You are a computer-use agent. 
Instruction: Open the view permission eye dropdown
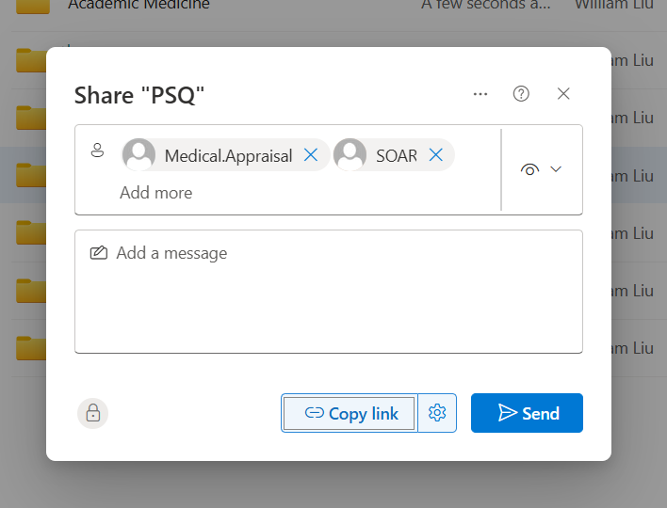(x=530, y=169)
